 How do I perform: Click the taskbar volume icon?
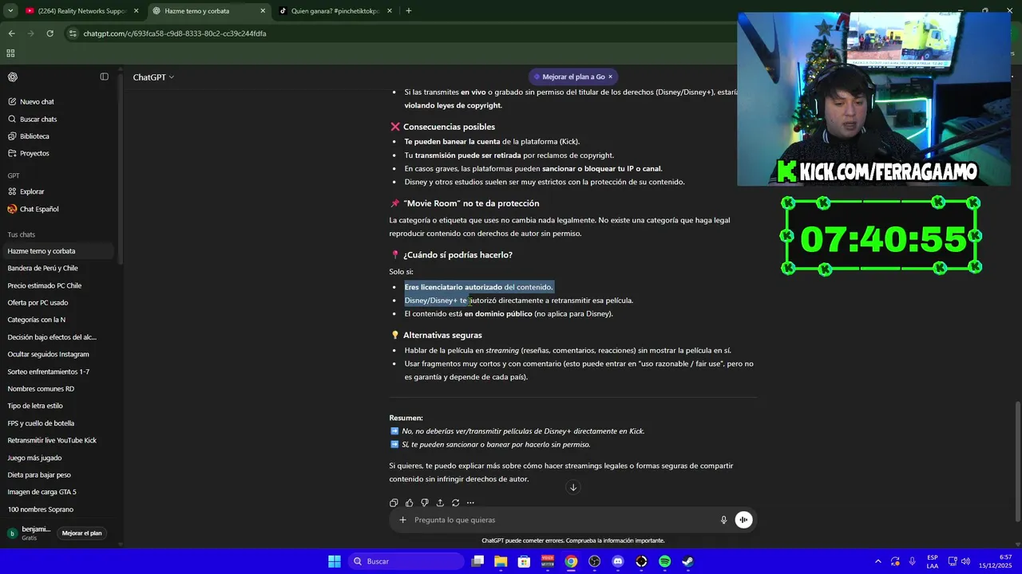965,561
